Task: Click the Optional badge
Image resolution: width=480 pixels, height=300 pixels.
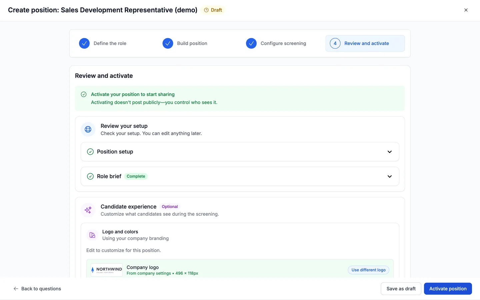Action: click(x=170, y=207)
